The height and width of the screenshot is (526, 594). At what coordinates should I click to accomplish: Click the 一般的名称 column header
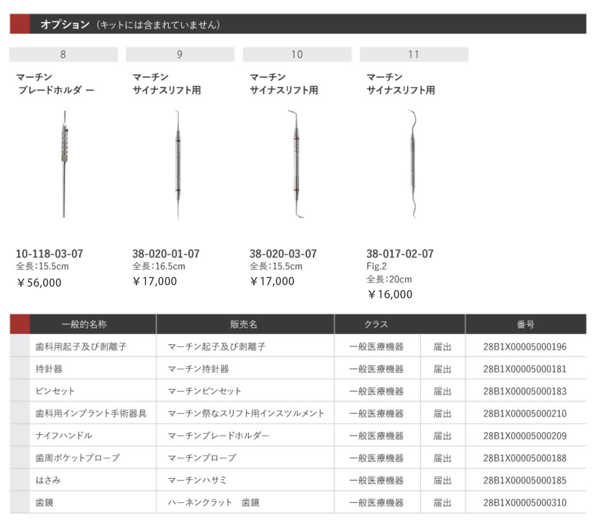click(84, 324)
